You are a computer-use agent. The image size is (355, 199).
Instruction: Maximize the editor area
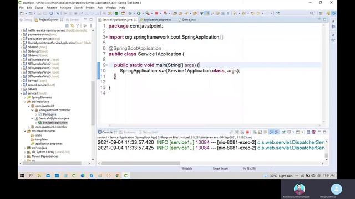click(324, 20)
